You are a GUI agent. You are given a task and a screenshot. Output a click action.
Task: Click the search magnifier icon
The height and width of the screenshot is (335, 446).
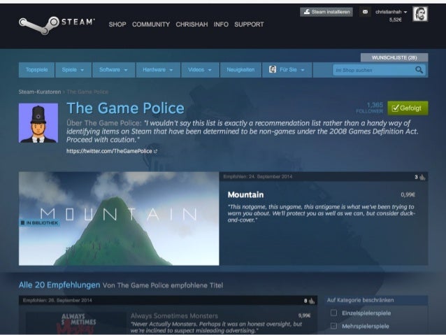(419, 70)
